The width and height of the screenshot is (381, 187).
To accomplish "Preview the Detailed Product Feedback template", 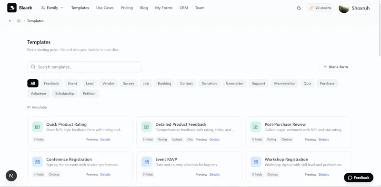I will (201, 140).
